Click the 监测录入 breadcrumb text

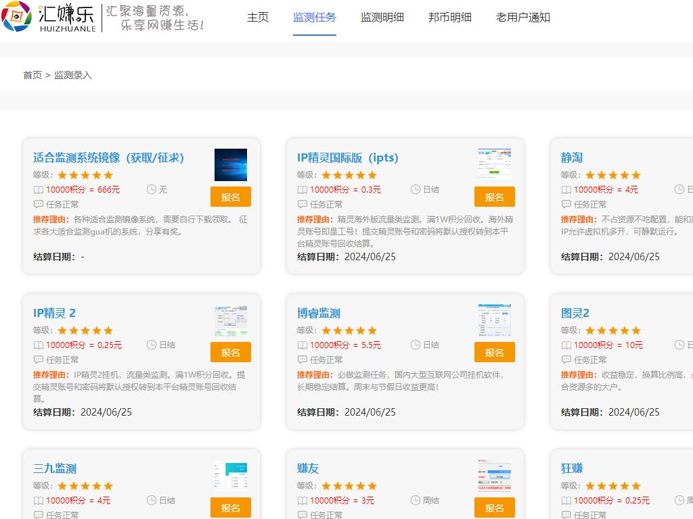(73, 75)
